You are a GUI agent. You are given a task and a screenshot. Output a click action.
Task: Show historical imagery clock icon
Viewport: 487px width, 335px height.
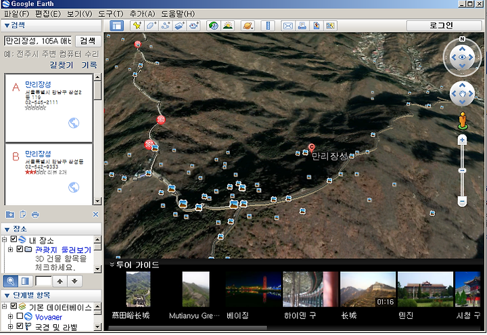coord(214,26)
